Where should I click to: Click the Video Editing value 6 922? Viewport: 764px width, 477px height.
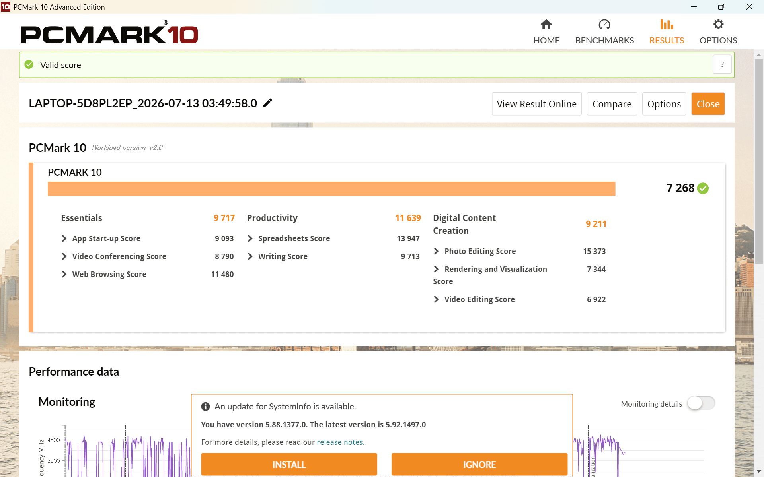[596, 299]
